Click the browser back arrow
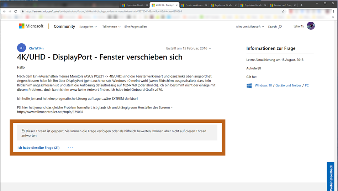338x191 pixels. tap(4, 11)
